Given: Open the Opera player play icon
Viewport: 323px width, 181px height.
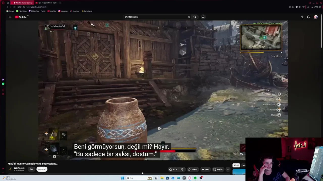Looking at the screenshot, I should click(x=300, y=7).
